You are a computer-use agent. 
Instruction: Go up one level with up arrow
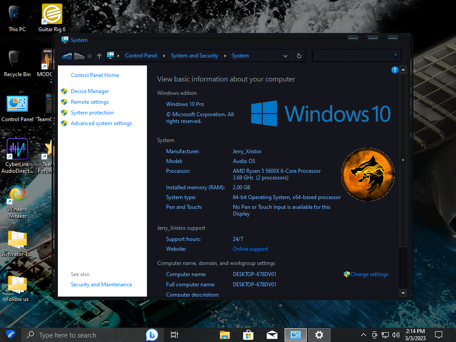click(x=99, y=56)
